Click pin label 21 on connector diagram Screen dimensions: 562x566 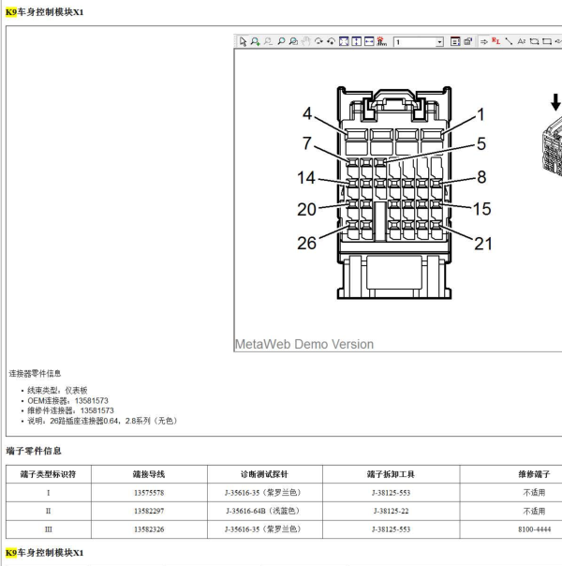click(x=483, y=244)
